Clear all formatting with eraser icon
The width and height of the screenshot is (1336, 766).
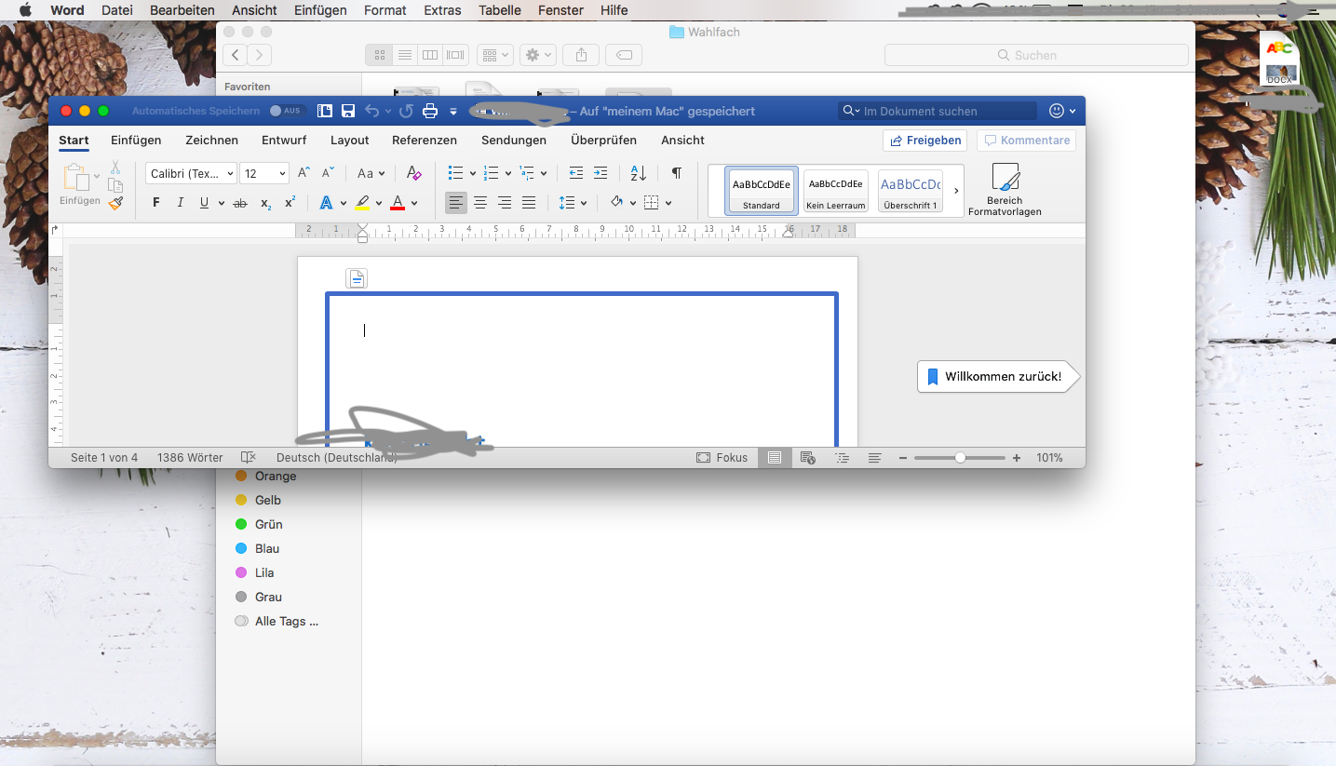pos(414,173)
